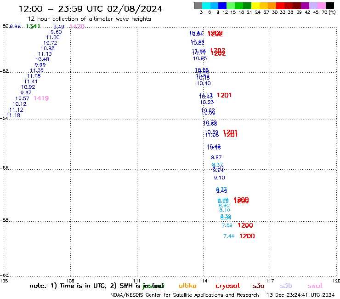Select the wave height value '10.12'

point(19,104)
